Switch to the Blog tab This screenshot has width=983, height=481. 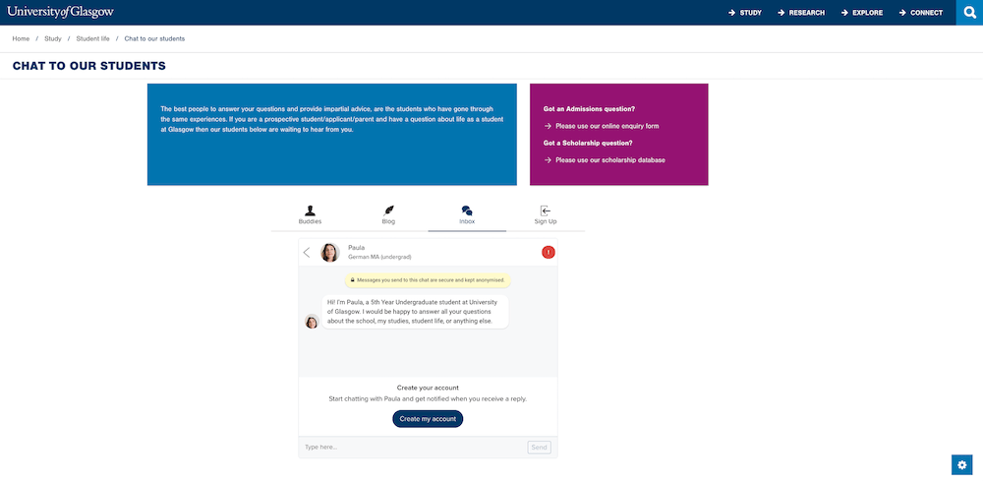pyautogui.click(x=388, y=215)
